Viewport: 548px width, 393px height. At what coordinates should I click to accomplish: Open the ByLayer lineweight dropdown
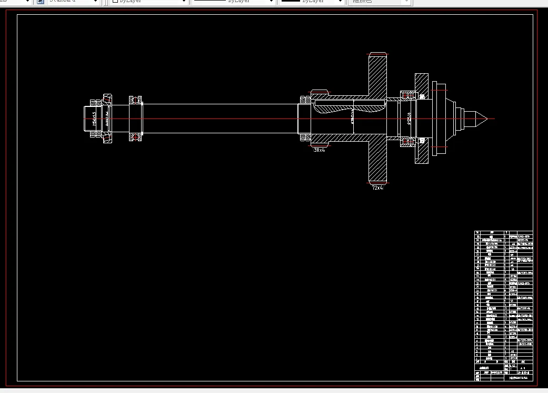312,2
